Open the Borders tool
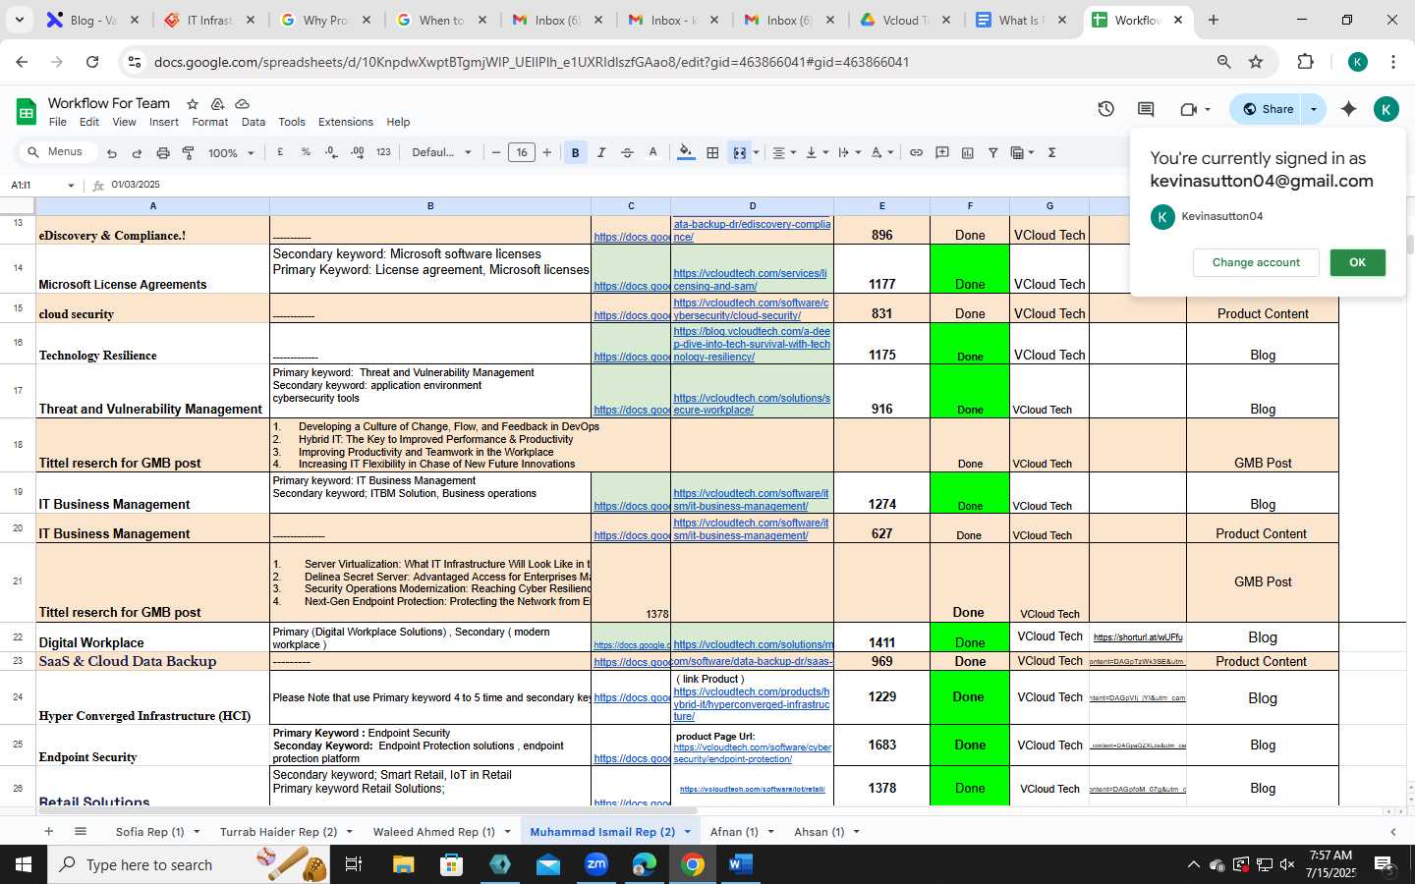Image resolution: width=1415 pixels, height=884 pixels. 712,152
